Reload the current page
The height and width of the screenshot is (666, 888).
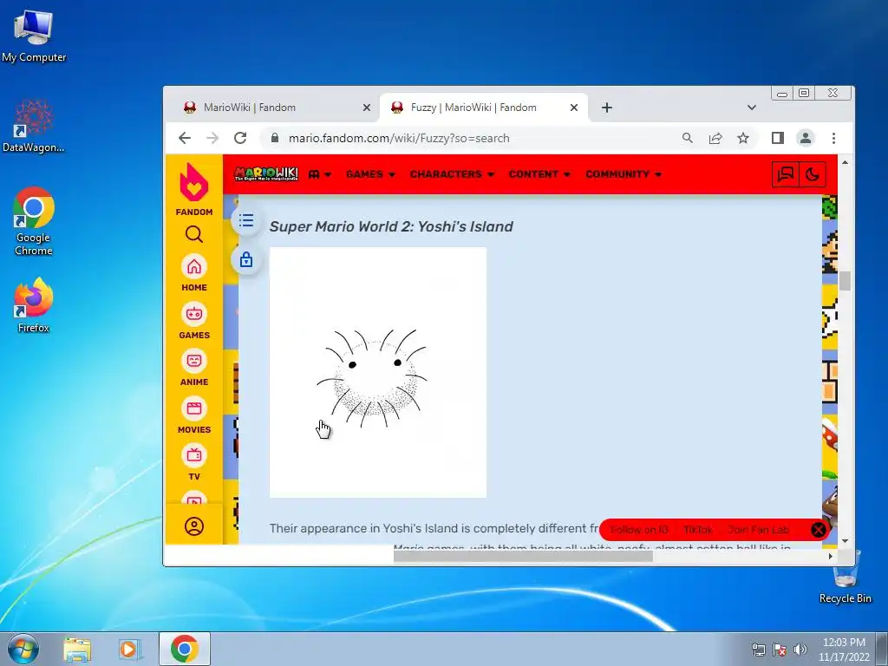tap(240, 138)
